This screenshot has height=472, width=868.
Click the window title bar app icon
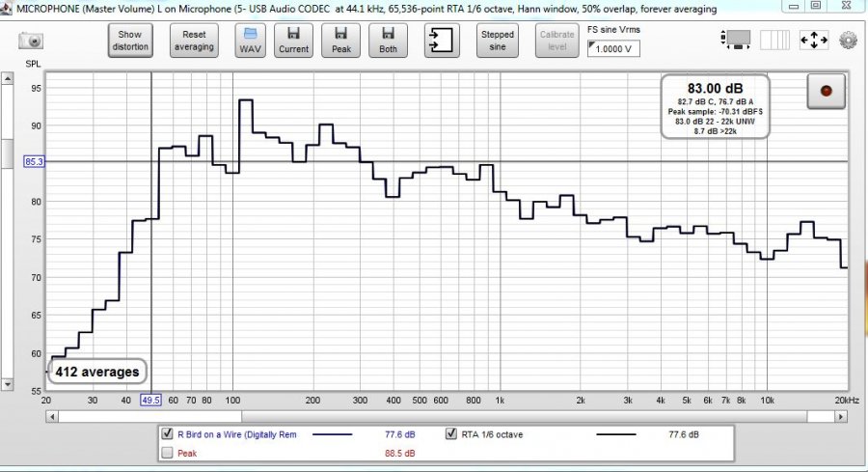click(6, 8)
